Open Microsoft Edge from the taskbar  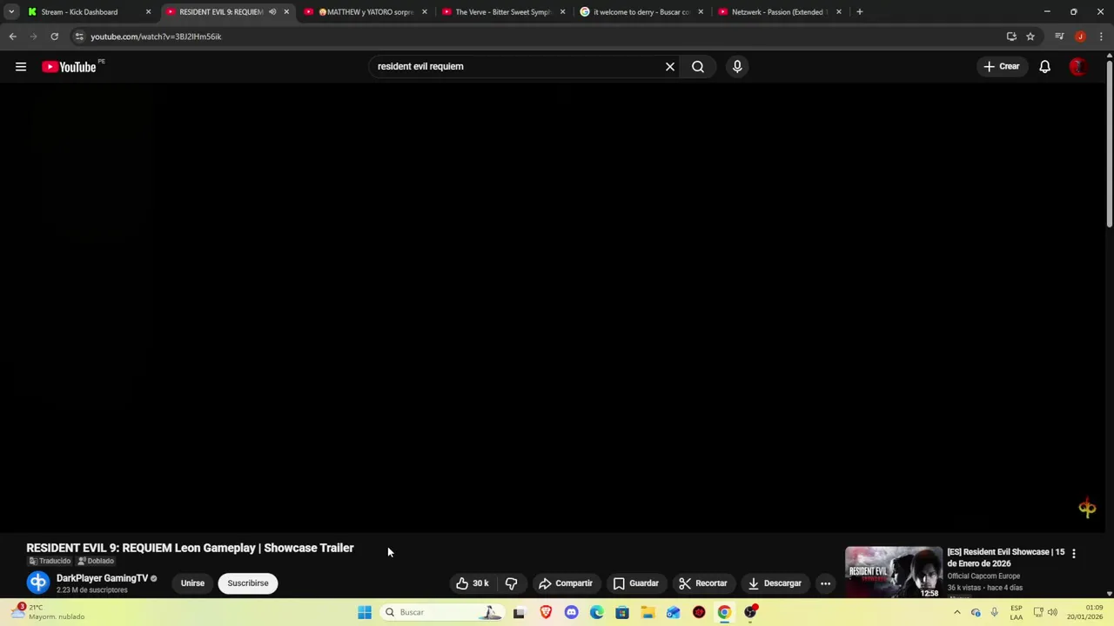tap(596, 612)
